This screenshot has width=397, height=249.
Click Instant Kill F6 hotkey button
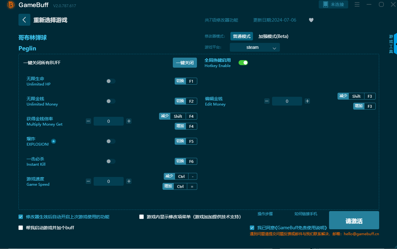pos(186,161)
